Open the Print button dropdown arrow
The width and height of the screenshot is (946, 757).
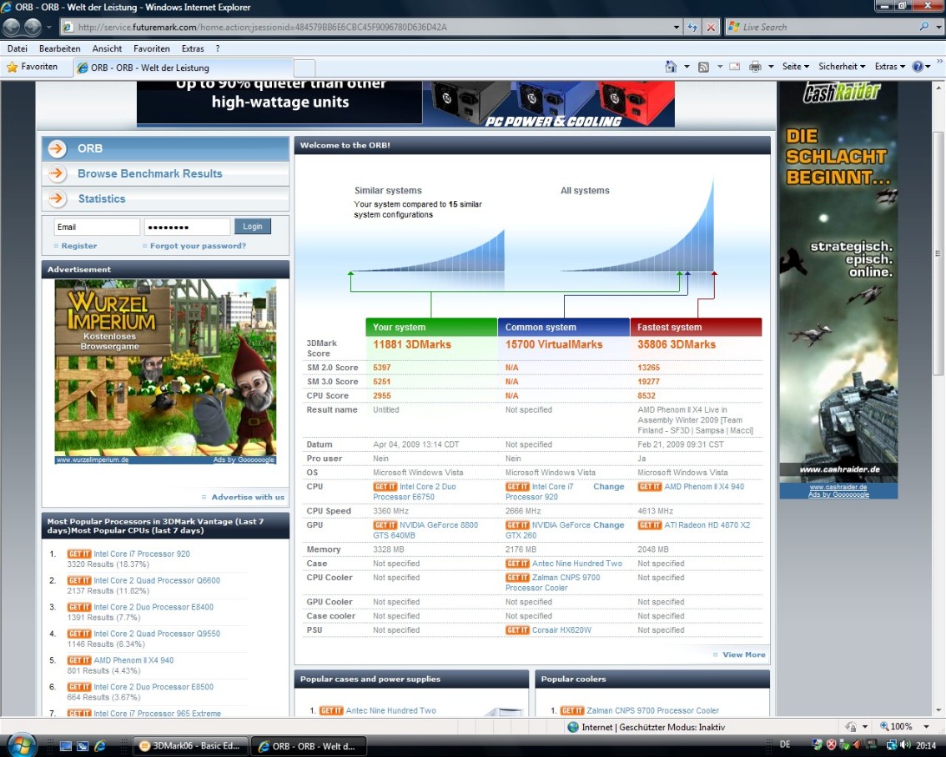click(x=771, y=67)
